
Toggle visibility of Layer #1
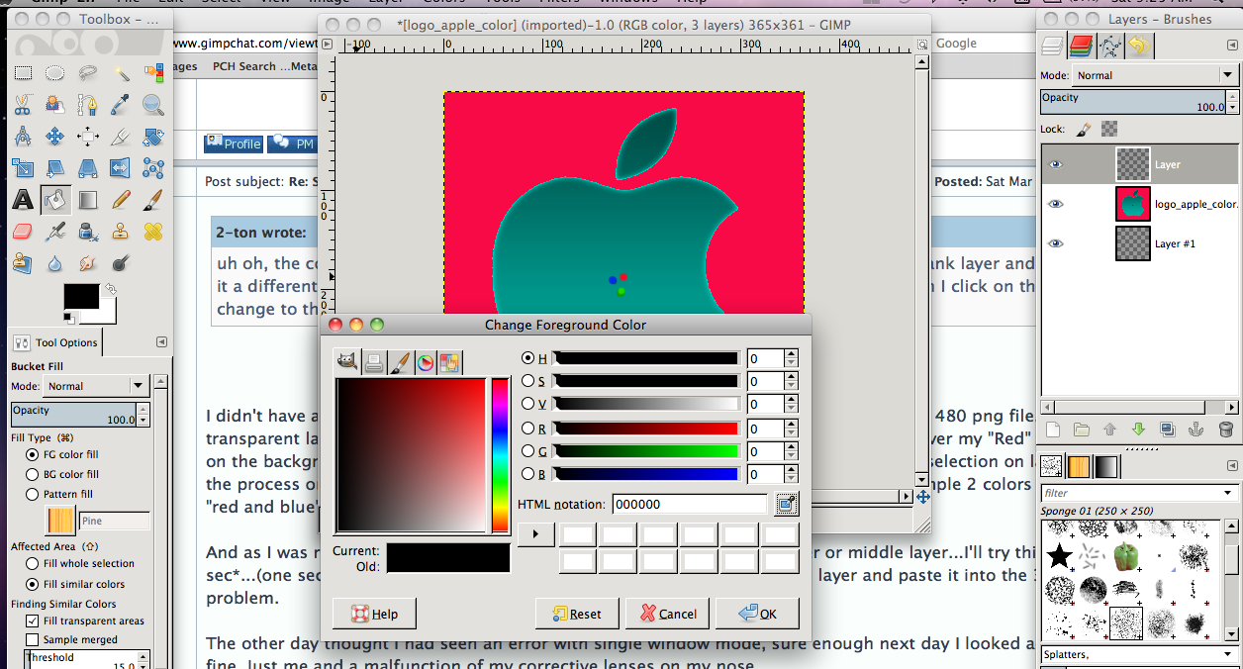point(1055,243)
